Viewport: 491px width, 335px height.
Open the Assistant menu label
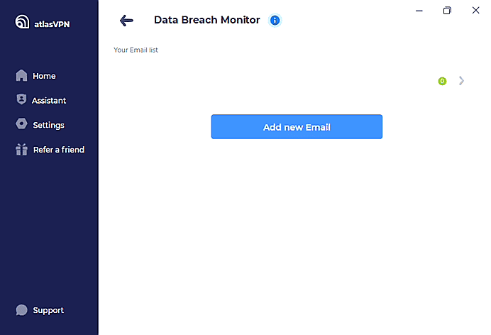(49, 101)
